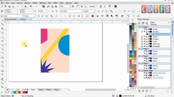Toggle editable pencil of Desktop layer
The height and width of the screenshot is (97, 174).
[x=149, y=75]
